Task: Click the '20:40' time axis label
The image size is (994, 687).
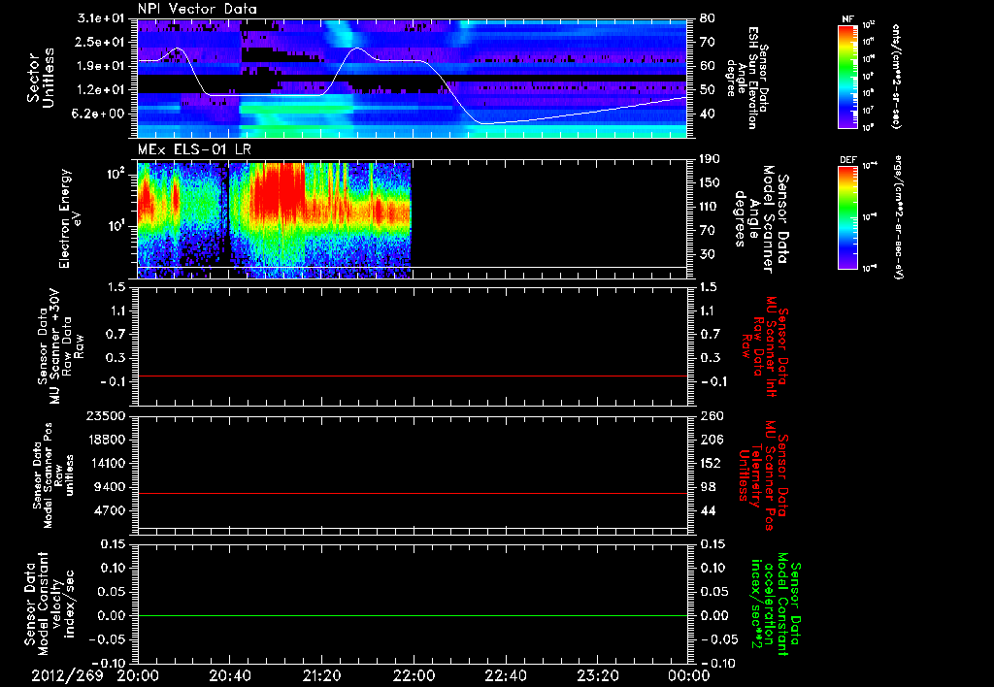Action: pyautogui.click(x=229, y=675)
